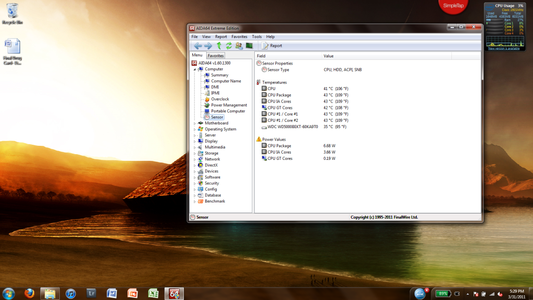Image resolution: width=533 pixels, height=300 pixels.
Task: Switch to the Menu tab
Action: [197, 55]
